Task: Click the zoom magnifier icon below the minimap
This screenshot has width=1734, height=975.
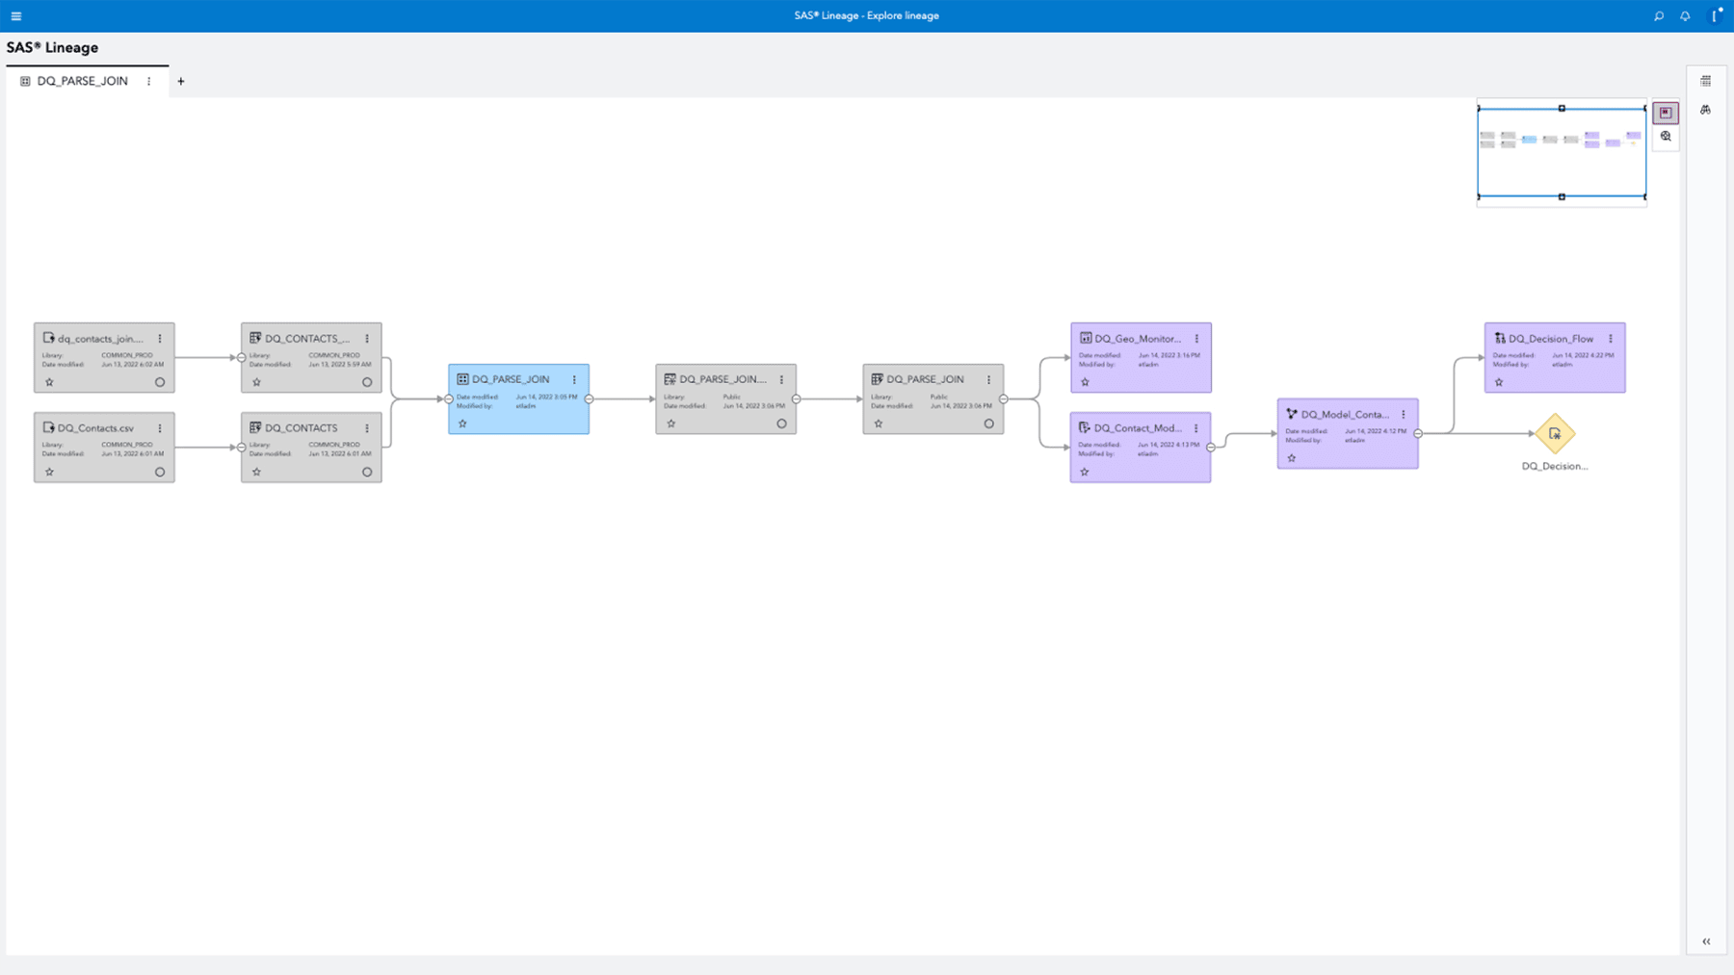Action: (1665, 136)
